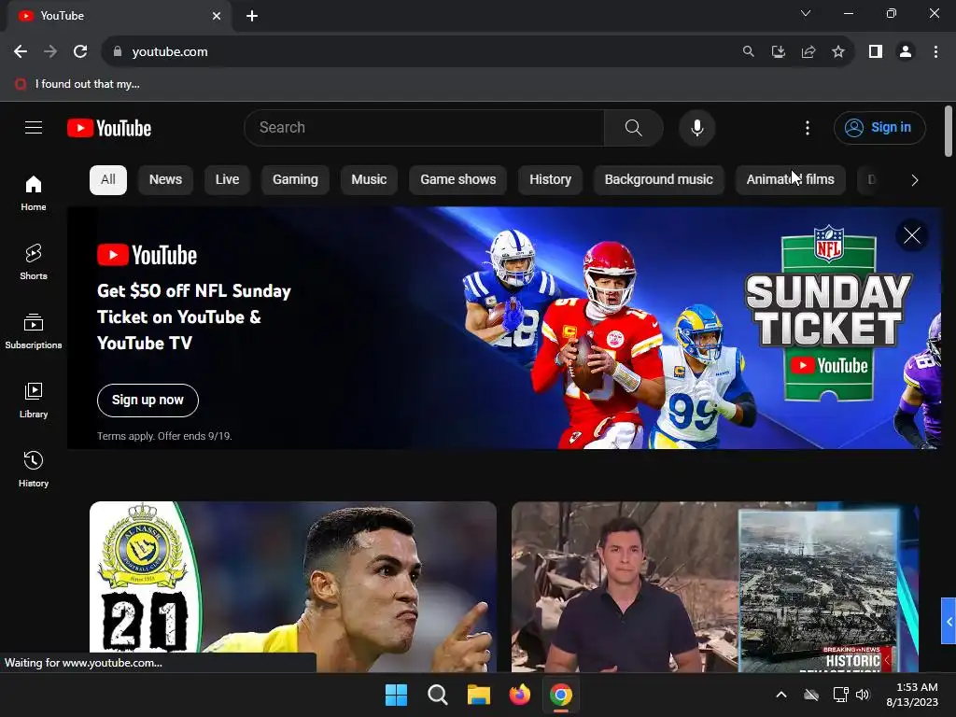Image resolution: width=956 pixels, height=717 pixels.
Task: Select the Game shows chip
Action: click(x=457, y=180)
